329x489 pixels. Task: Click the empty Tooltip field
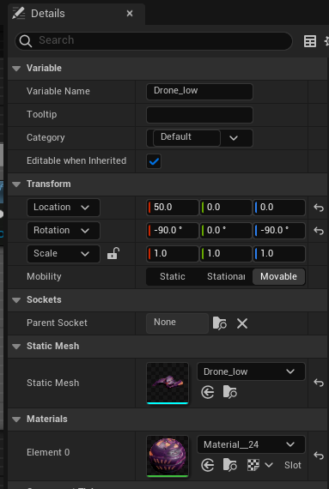199,115
